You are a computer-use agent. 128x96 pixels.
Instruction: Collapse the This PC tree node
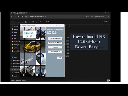point(11,57)
